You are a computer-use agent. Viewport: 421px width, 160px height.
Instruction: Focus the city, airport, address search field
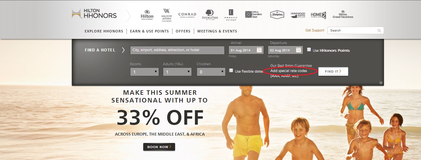tap(177, 50)
